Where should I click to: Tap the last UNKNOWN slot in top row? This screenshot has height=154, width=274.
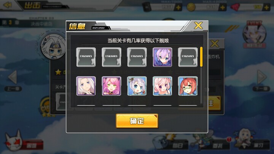click(x=188, y=57)
